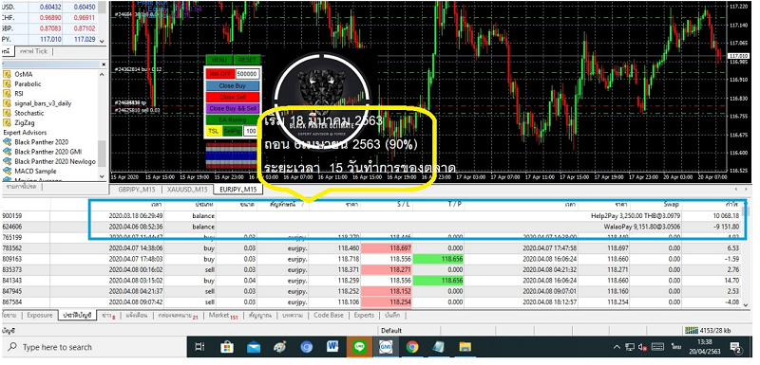Click the Close Buy && Sell button
Viewport: 760px width, 365px height.
233,108
